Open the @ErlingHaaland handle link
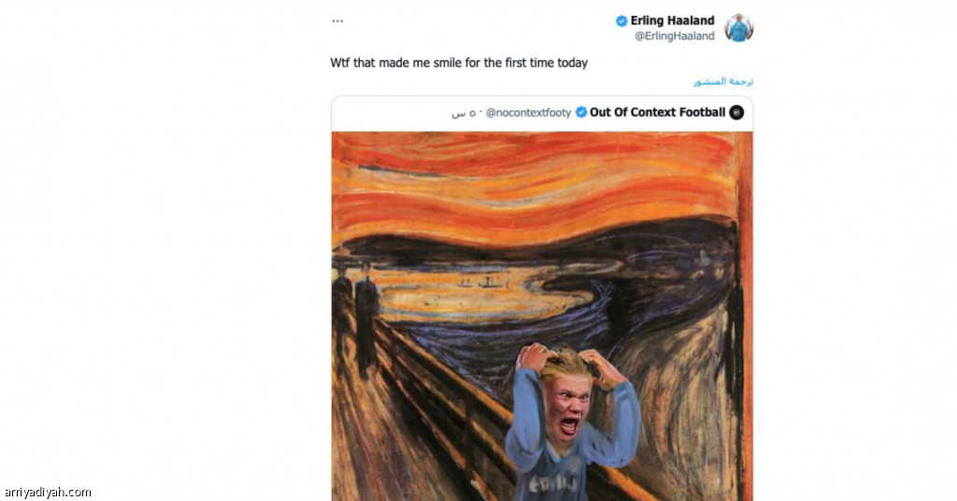The image size is (957, 501). coord(675,36)
